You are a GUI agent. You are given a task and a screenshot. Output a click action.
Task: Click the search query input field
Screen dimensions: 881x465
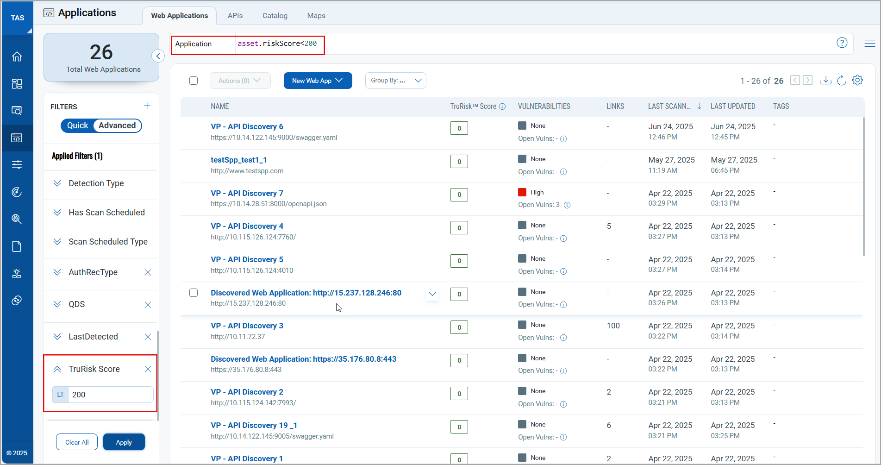[532, 44]
